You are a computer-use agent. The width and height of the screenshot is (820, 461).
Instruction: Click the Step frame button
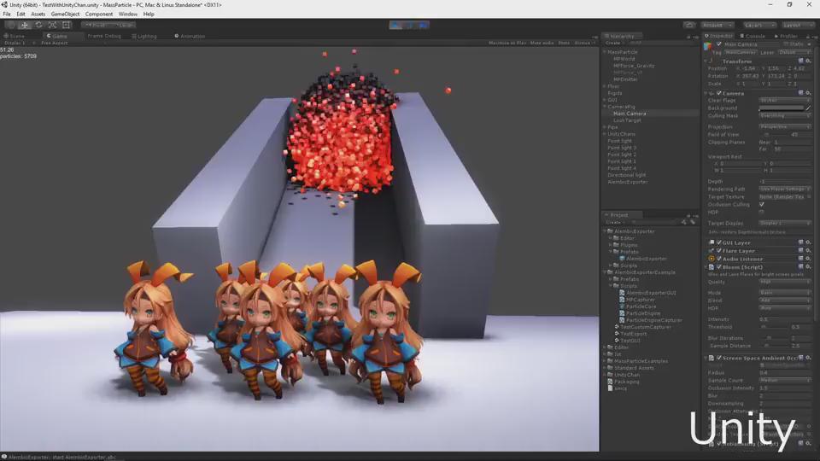(x=423, y=25)
